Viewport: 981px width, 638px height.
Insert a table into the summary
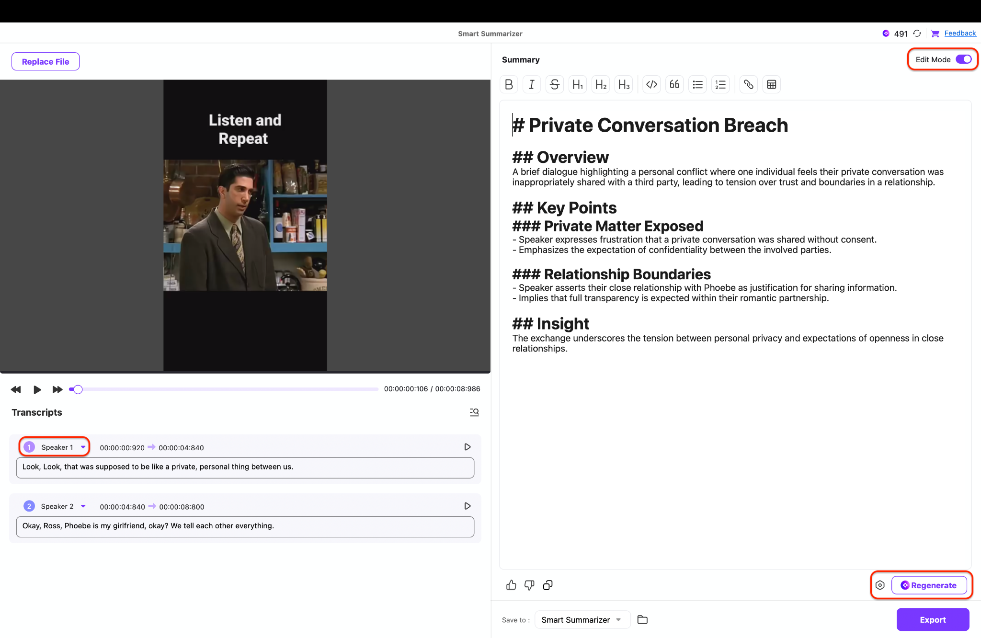point(771,84)
